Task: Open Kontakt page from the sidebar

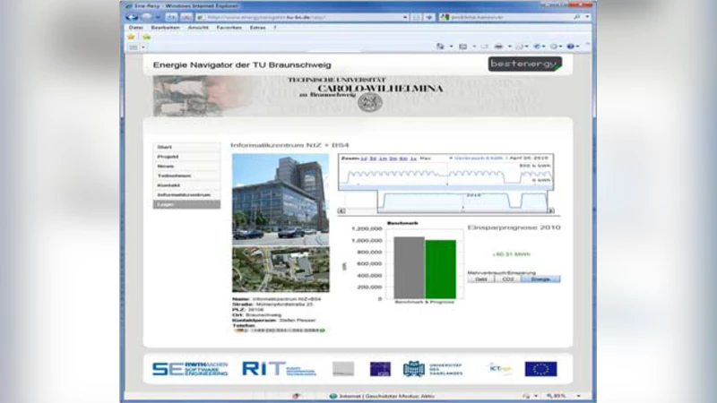Action: tap(169, 185)
